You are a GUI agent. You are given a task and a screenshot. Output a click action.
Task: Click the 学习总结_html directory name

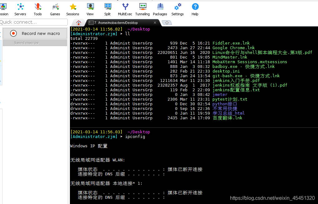pos(228,113)
